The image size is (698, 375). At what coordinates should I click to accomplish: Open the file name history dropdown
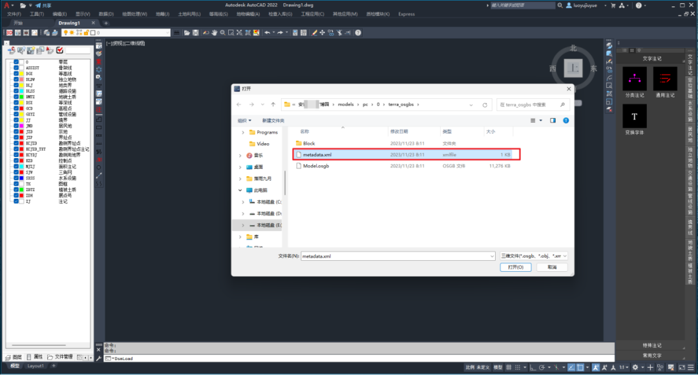coord(492,256)
